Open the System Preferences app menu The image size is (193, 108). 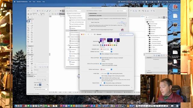(22, 2)
